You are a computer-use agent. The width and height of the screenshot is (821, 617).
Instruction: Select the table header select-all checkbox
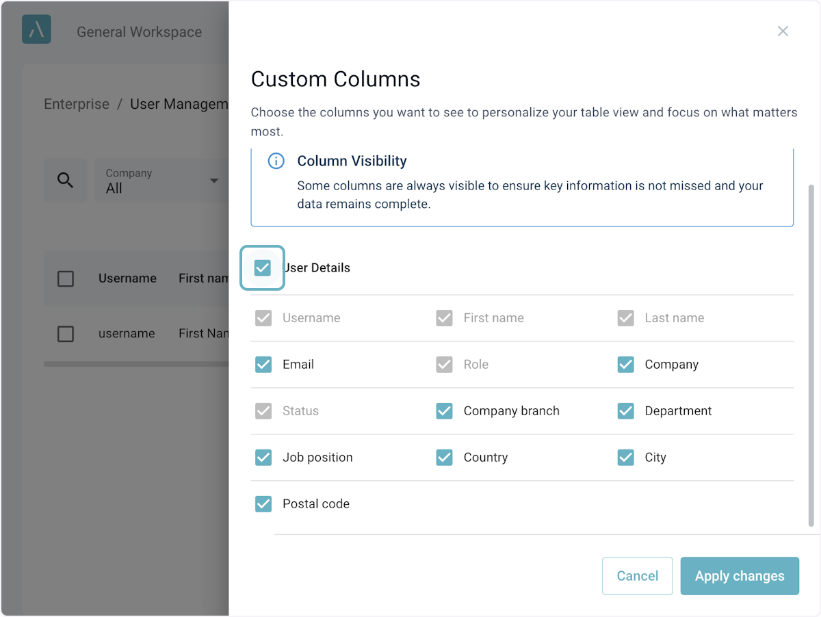66,278
